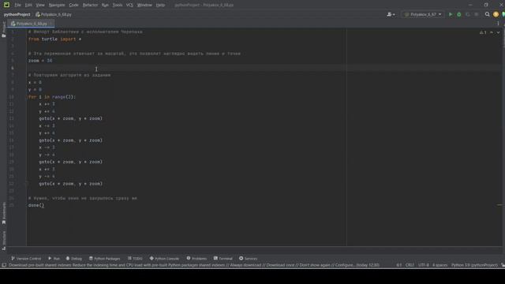This screenshot has height=284, width=505.
Task: Open the Polyakov_6_67 run configuration dropdown
Action: click(423, 14)
